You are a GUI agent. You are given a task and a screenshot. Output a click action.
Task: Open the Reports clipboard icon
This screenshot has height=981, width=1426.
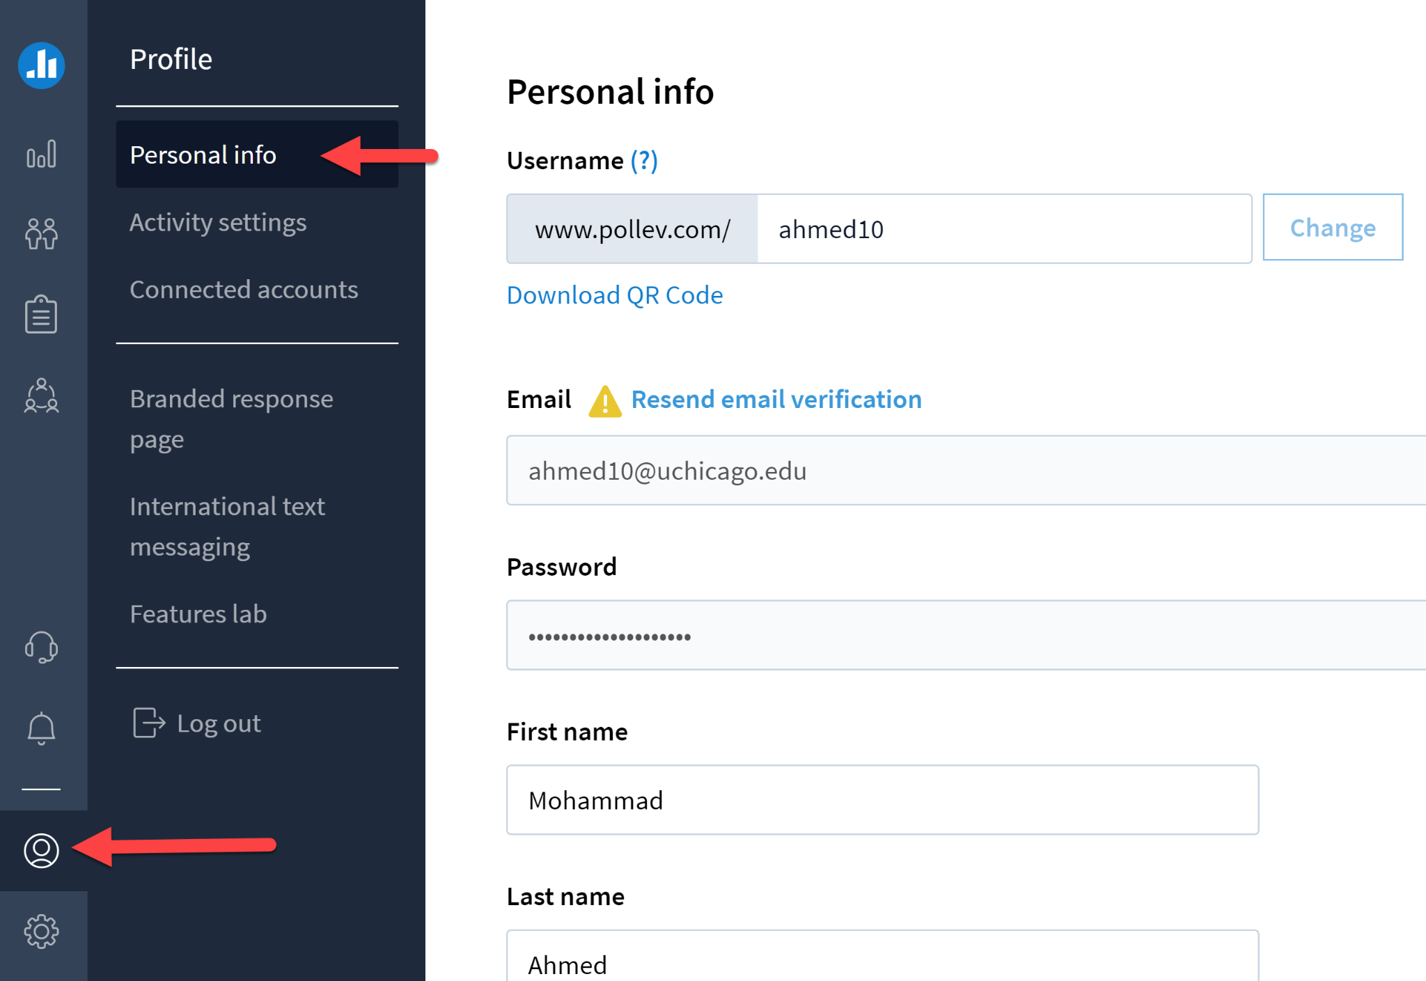[x=42, y=314]
